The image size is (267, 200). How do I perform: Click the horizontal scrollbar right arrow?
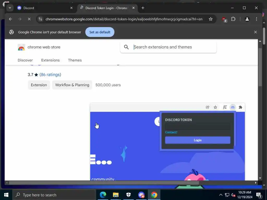pyautogui.click(x=256, y=183)
